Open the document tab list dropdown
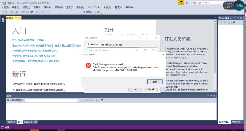Viewport: 246px width, 131px height. (216, 18)
